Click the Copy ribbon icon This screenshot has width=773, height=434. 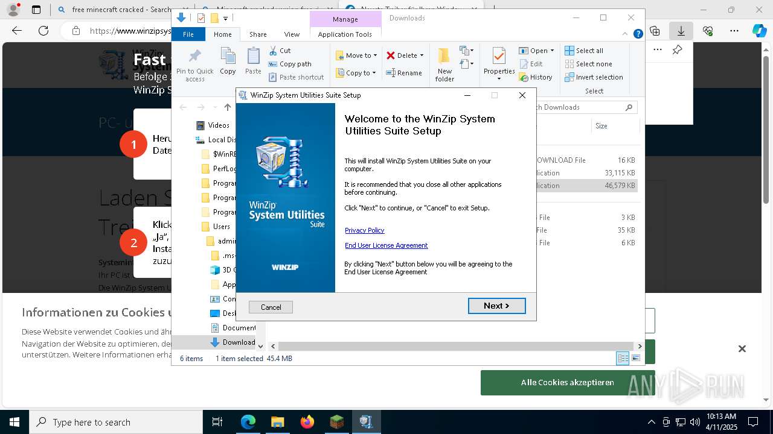(228, 61)
